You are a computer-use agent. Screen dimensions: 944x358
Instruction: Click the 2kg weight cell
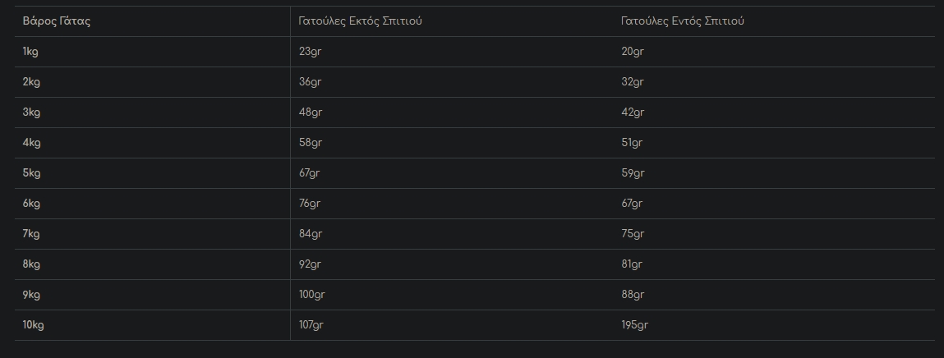click(x=32, y=82)
